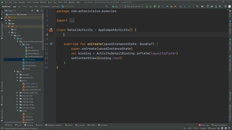232x130 pixels.
Task: Click the project tree vertical scrollbar
Action: coord(43,32)
